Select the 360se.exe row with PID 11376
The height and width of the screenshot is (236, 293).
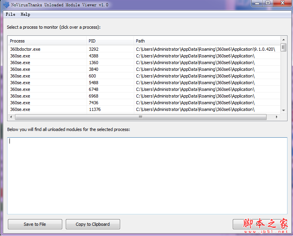tap(144, 109)
